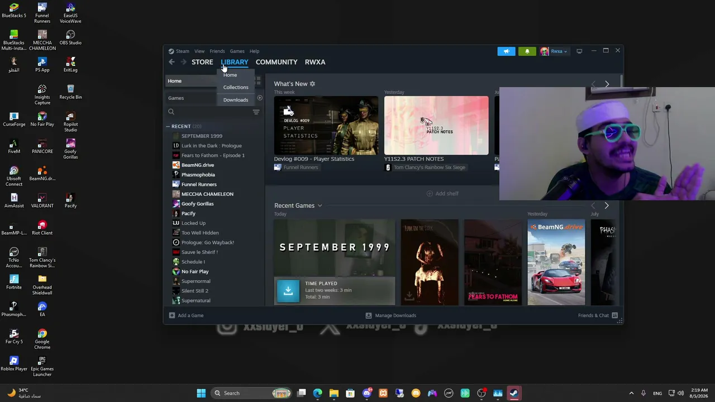715x402 pixels.
Task: Advance Recent Games shelf with right arrow
Action: tap(607, 206)
